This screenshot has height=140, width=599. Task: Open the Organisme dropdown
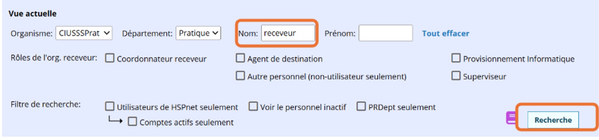click(x=84, y=33)
